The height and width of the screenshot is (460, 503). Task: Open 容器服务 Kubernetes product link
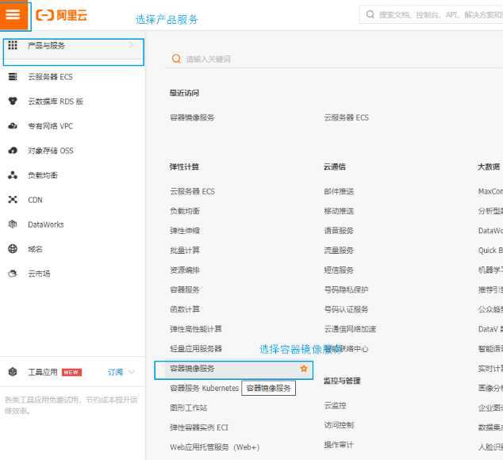pos(205,388)
